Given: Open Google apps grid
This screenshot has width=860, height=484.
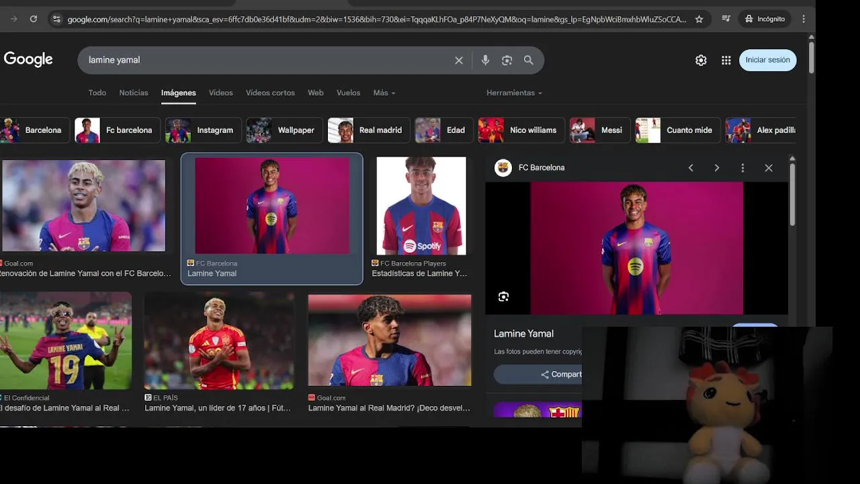Looking at the screenshot, I should [726, 60].
